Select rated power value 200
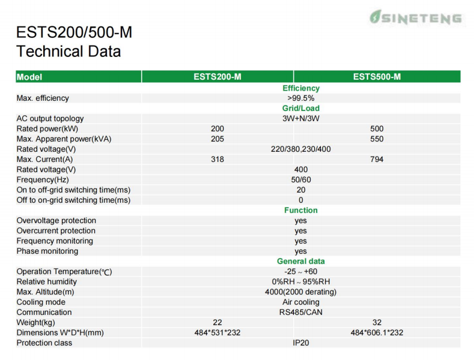 tap(217, 128)
